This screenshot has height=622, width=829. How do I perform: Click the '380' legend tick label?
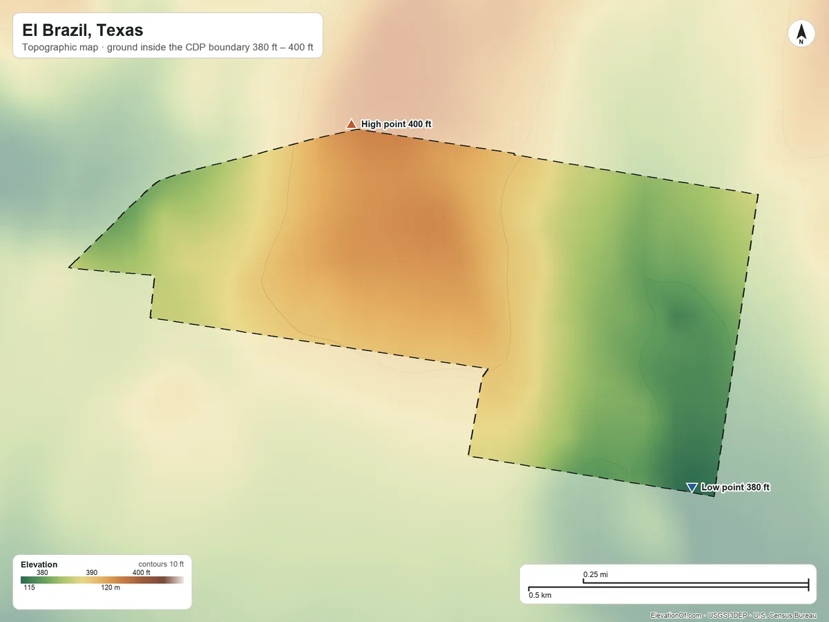(42, 572)
